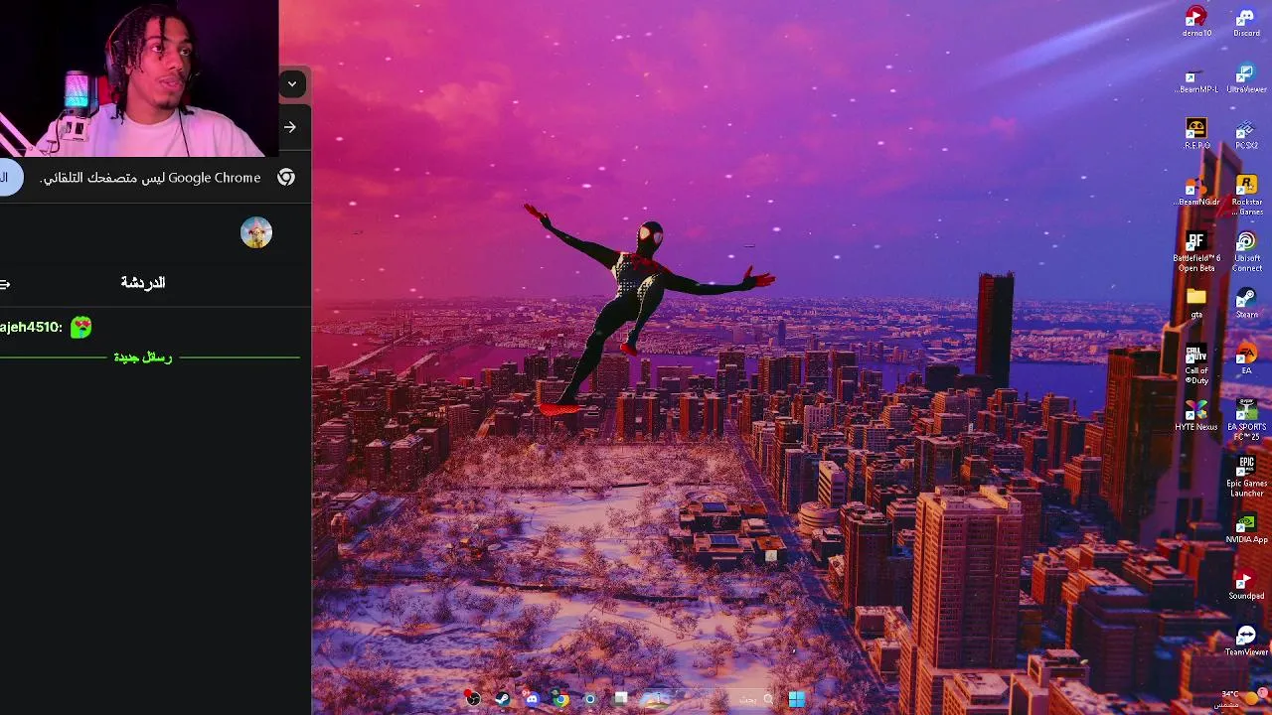Open Rockstar Games launcher icon
This screenshot has width=1272, height=715.
[1246, 195]
